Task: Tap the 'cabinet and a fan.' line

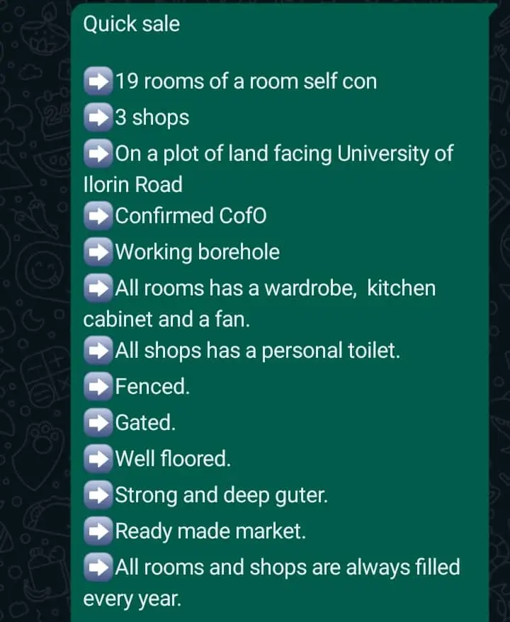Action: 166,320
